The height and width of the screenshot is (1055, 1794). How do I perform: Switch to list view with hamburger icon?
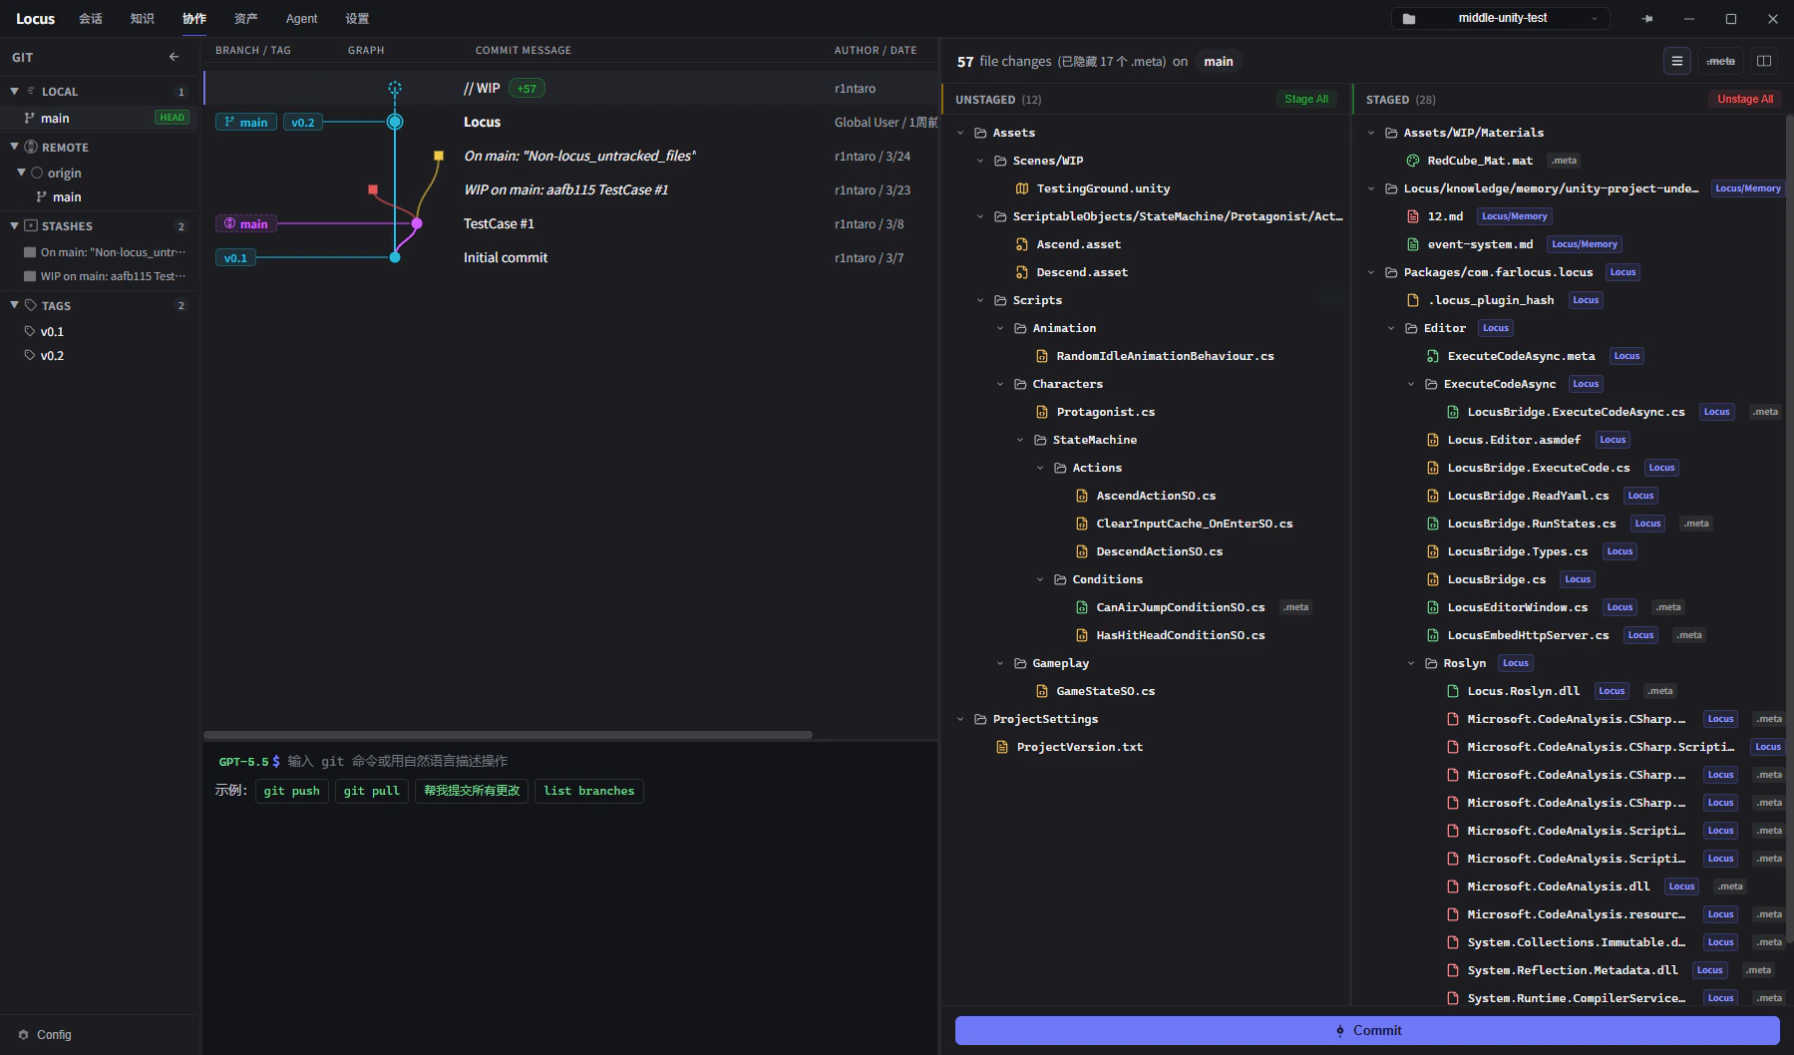click(1677, 61)
